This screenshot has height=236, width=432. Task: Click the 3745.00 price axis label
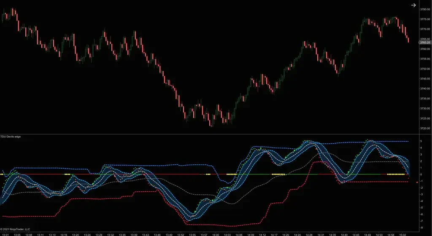425,79
